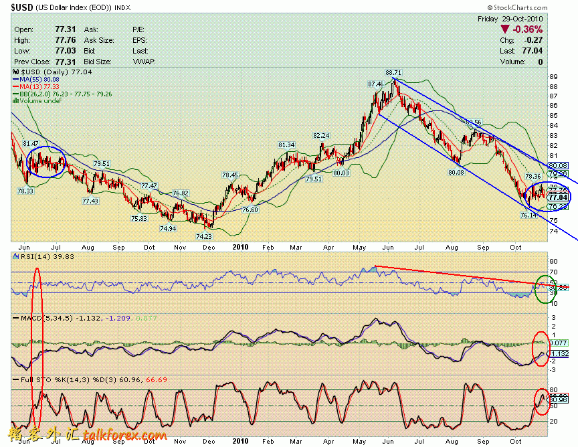This screenshot has width=578, height=447.
Task: Click the 60.96 stochastic value tag on axis
Action: [559, 399]
